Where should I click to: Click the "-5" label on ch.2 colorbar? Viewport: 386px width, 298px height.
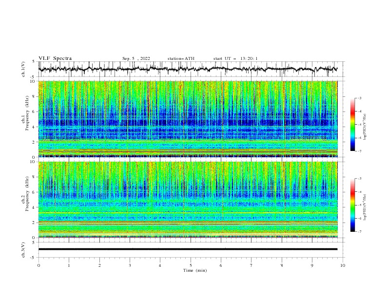tap(359, 205)
